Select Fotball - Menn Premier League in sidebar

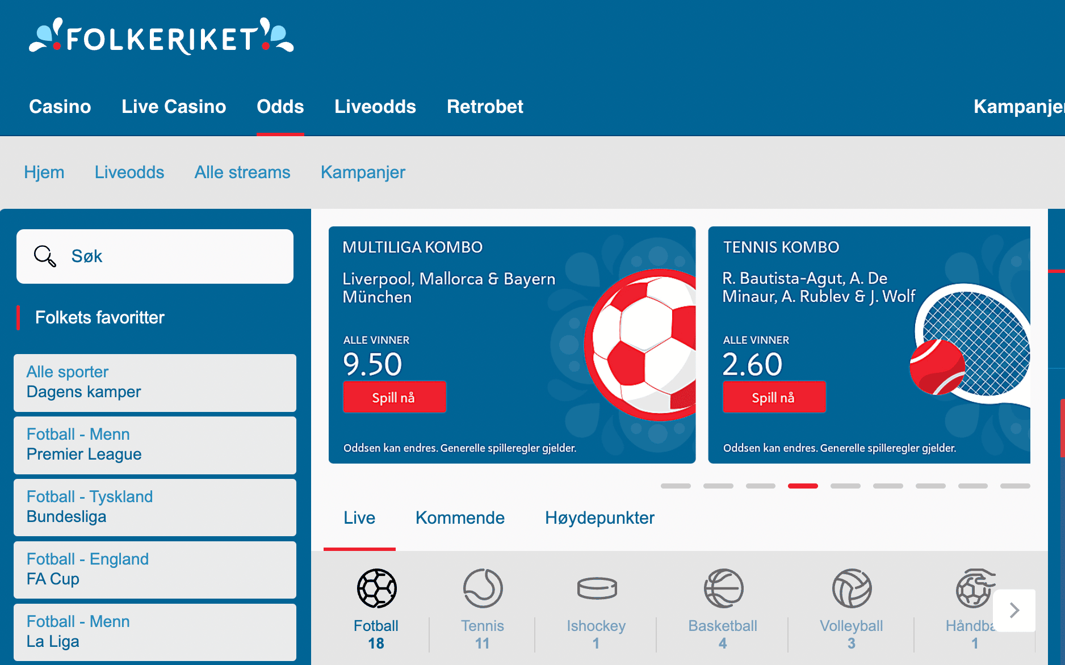154,444
